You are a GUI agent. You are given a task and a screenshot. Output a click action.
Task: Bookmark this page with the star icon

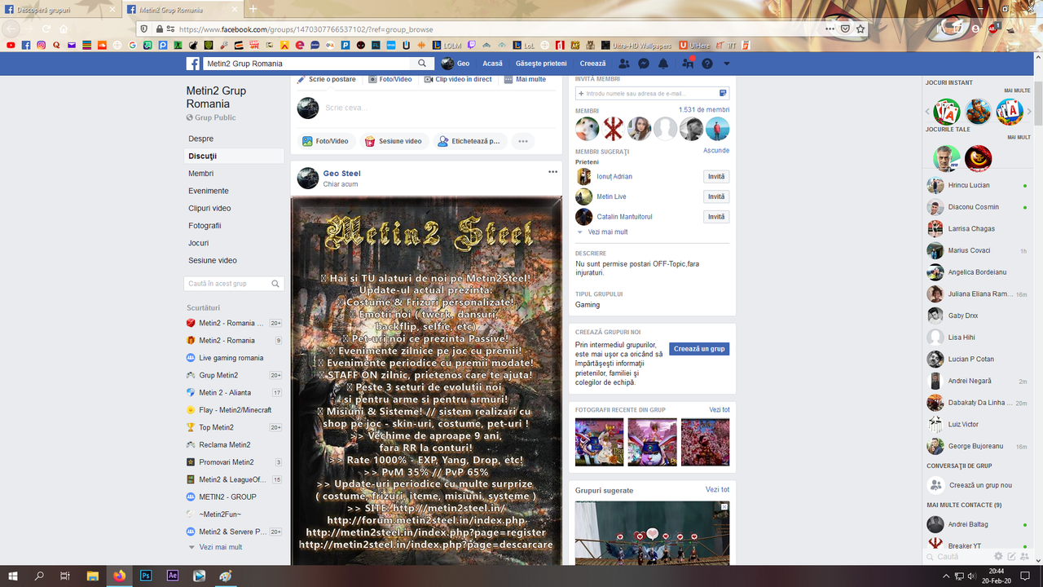tap(860, 29)
